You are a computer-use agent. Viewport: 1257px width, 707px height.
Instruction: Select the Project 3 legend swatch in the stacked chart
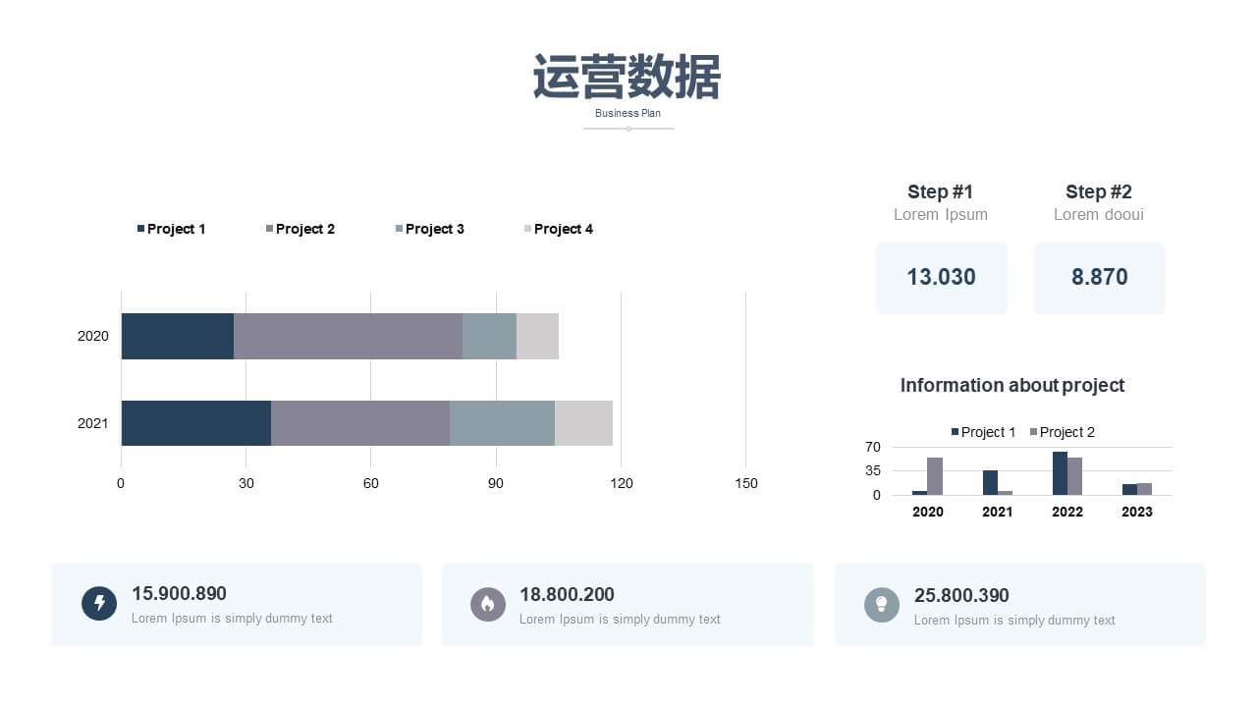[399, 229]
